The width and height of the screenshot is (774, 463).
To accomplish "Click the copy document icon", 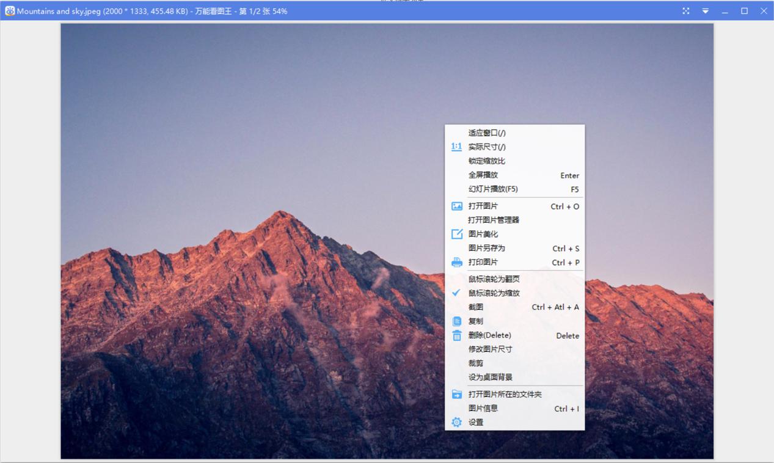I will coord(456,321).
